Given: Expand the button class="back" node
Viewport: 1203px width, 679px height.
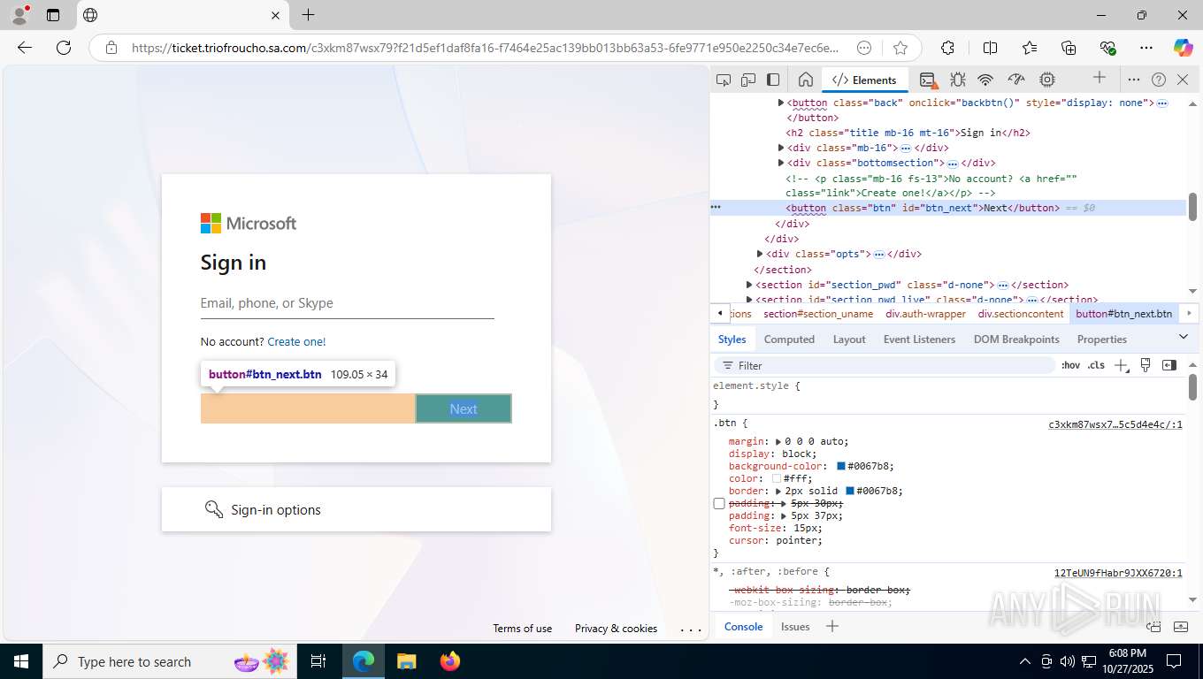Looking at the screenshot, I should (x=780, y=103).
